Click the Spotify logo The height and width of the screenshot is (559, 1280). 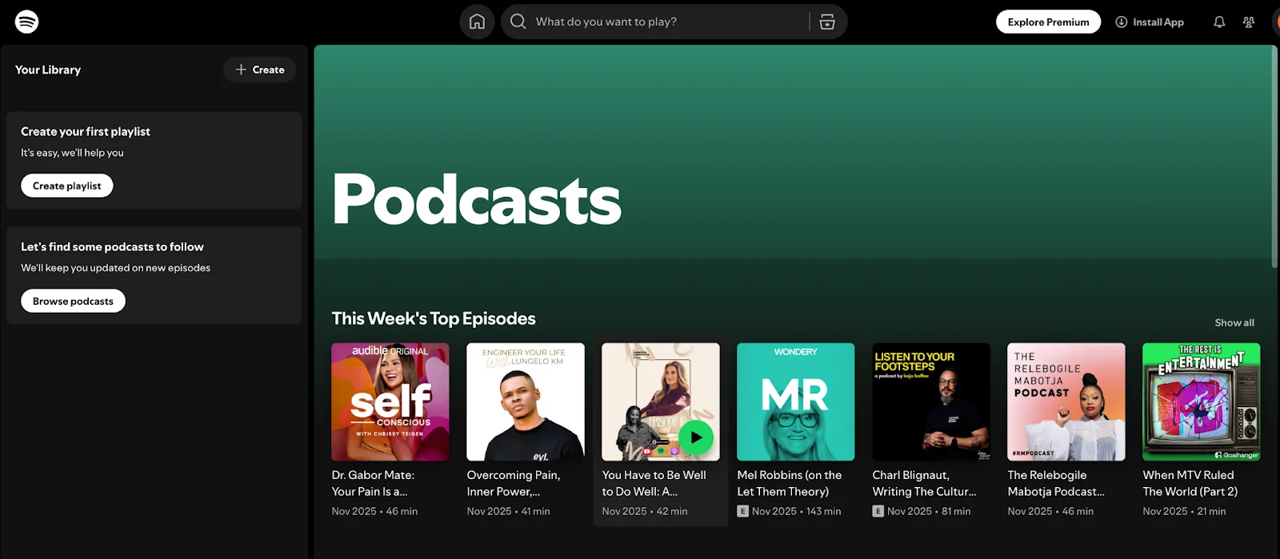tap(26, 22)
